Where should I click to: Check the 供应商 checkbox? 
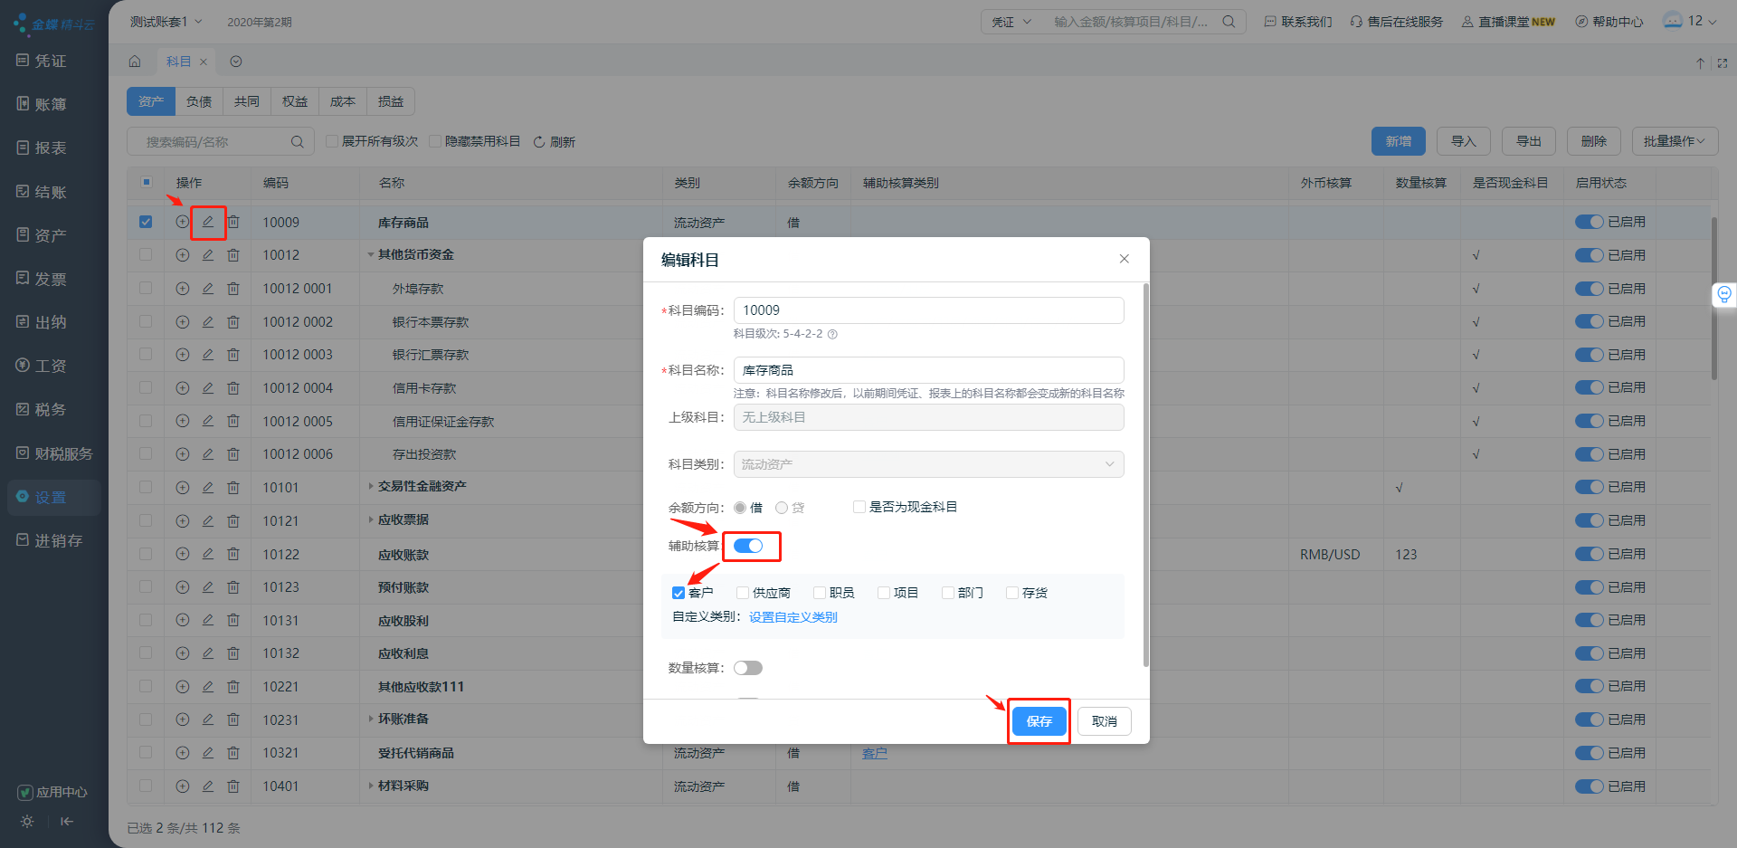[743, 593]
